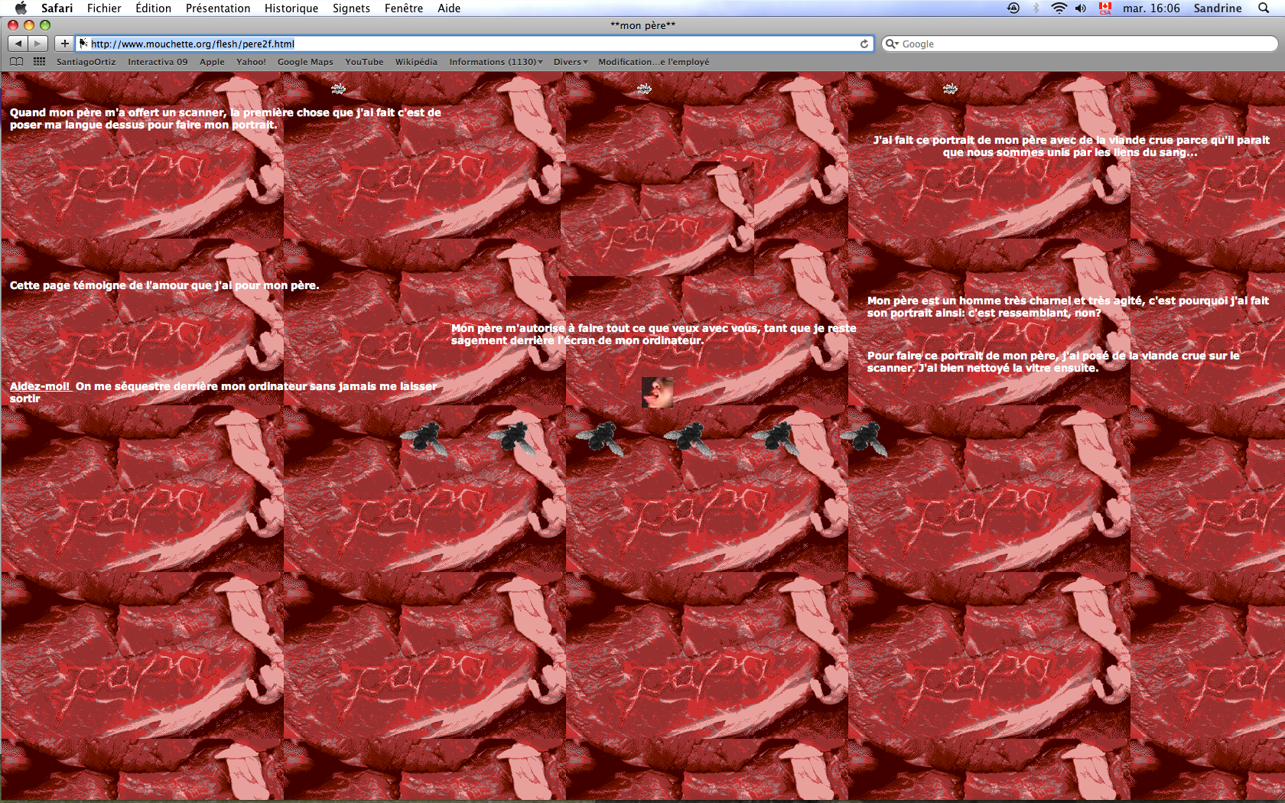Open the Wi-Fi status menu
The width and height of the screenshot is (1285, 803).
point(1059,8)
